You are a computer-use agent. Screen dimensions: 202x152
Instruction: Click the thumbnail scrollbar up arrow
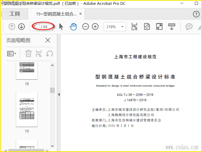pyautogui.click(x=52, y=65)
